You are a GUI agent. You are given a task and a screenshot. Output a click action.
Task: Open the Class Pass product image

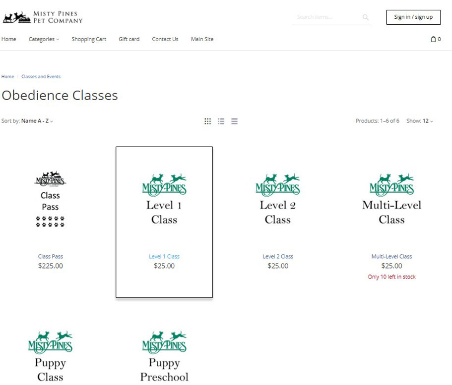pyautogui.click(x=50, y=200)
